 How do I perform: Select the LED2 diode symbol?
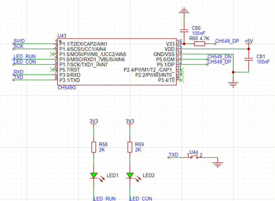click(130, 175)
